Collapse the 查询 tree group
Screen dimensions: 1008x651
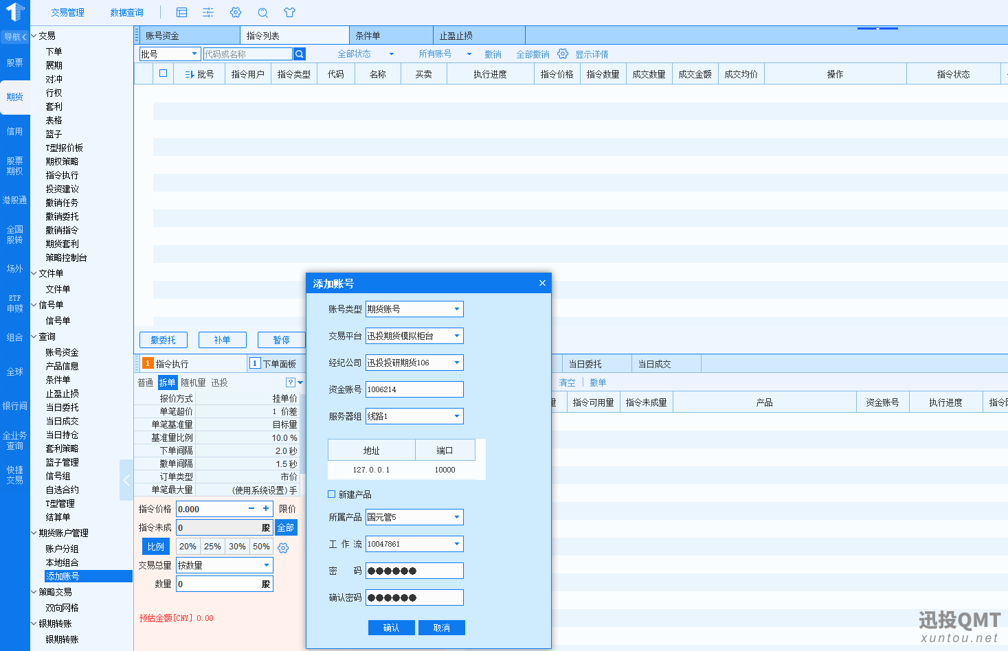pos(34,336)
